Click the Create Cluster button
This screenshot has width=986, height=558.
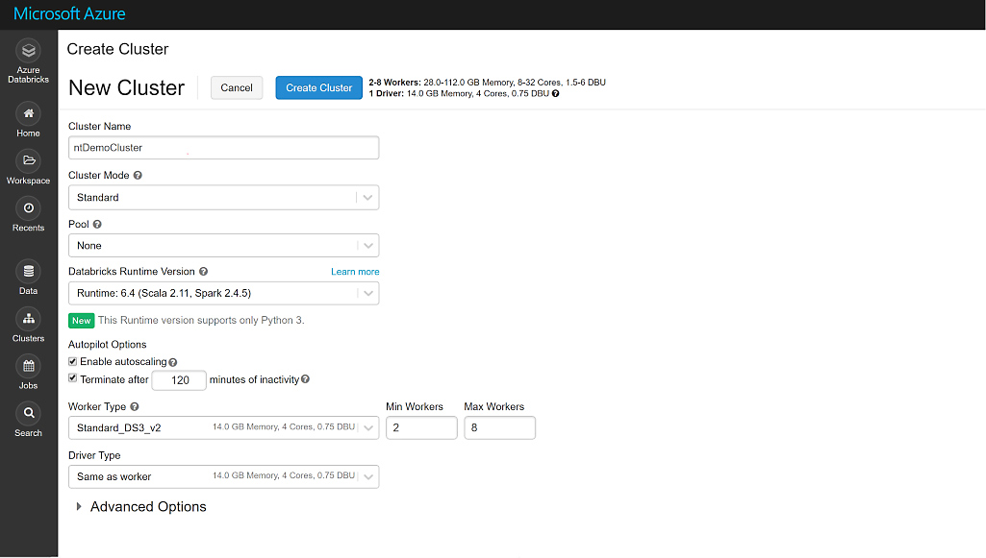point(318,87)
